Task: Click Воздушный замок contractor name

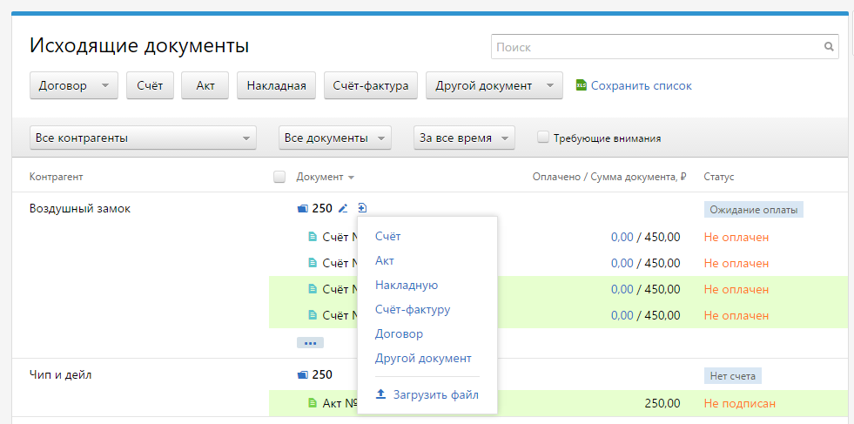Action: pos(80,208)
